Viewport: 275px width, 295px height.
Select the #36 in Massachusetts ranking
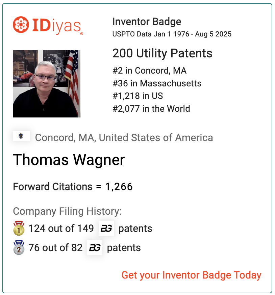point(157,83)
